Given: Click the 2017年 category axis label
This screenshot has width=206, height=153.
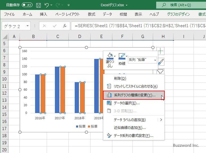Looking at the screenshot, I should tap(60, 118).
